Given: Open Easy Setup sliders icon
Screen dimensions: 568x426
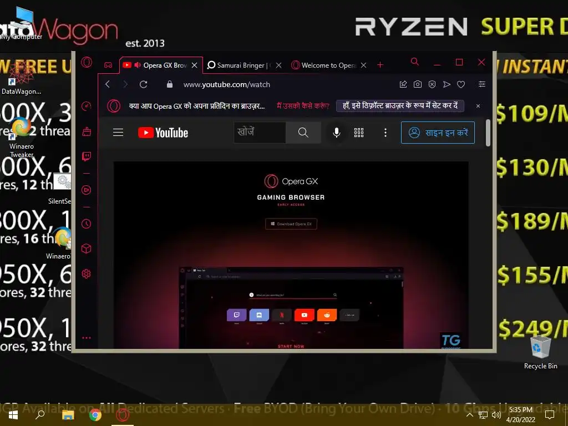Looking at the screenshot, I should click(x=482, y=84).
